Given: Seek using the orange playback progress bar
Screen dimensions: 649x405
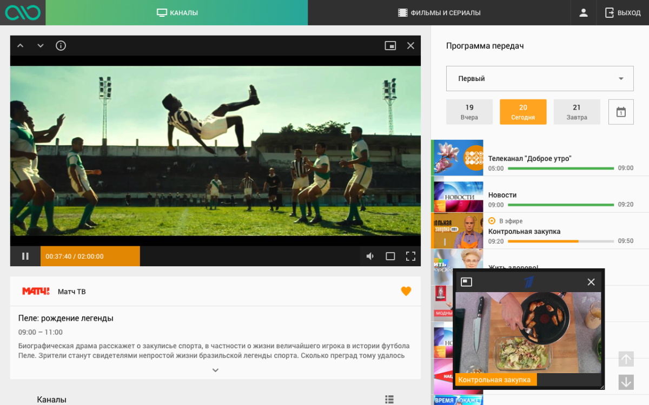Looking at the screenshot, I should (90, 256).
